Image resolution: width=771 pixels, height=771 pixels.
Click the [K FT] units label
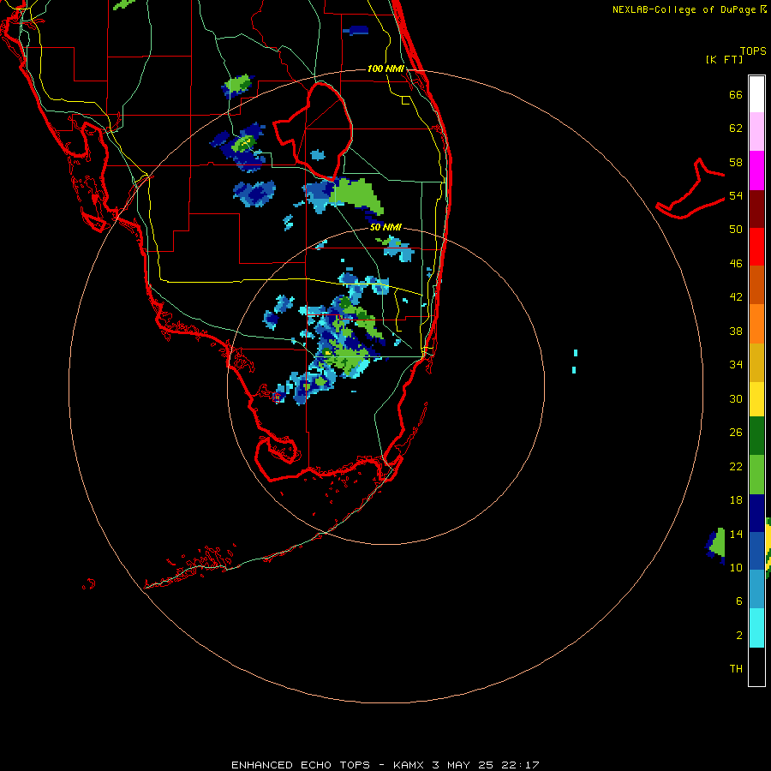click(x=724, y=60)
